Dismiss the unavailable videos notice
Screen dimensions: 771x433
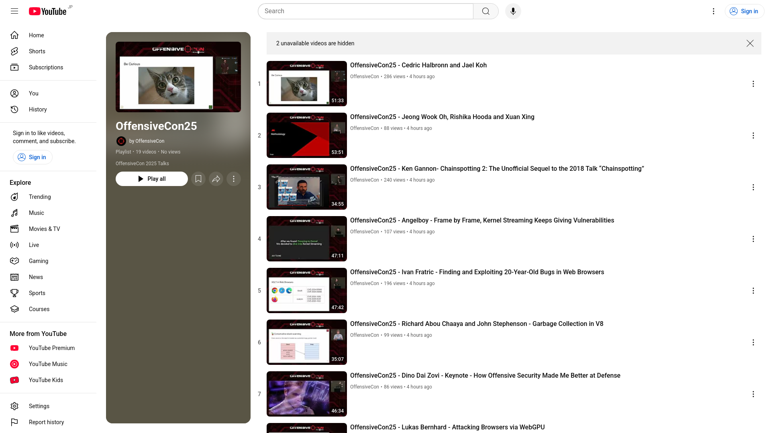click(750, 43)
